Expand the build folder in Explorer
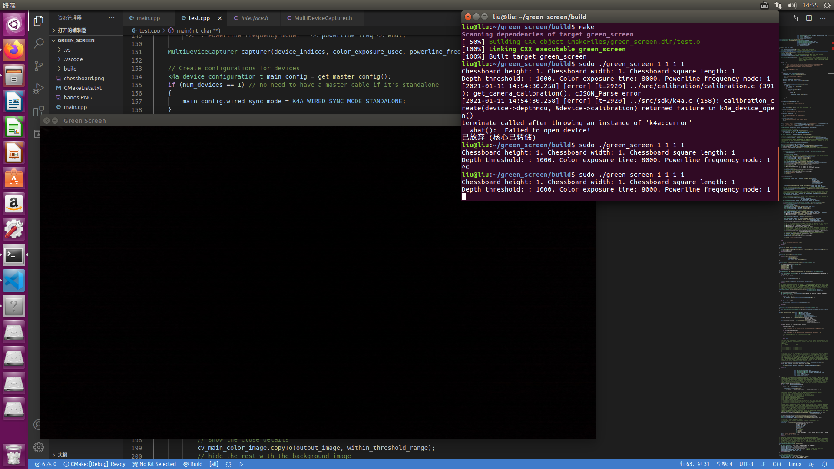This screenshot has height=469, width=834. [69, 69]
